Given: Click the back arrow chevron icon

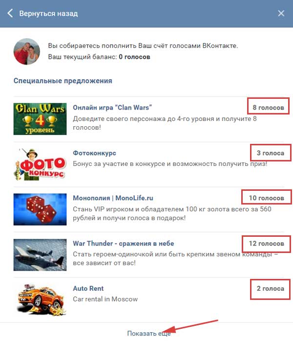Looking at the screenshot, I should tap(10, 13).
